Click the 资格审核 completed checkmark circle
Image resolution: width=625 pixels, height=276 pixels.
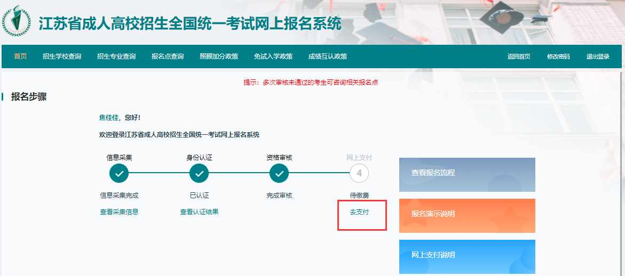tap(279, 173)
